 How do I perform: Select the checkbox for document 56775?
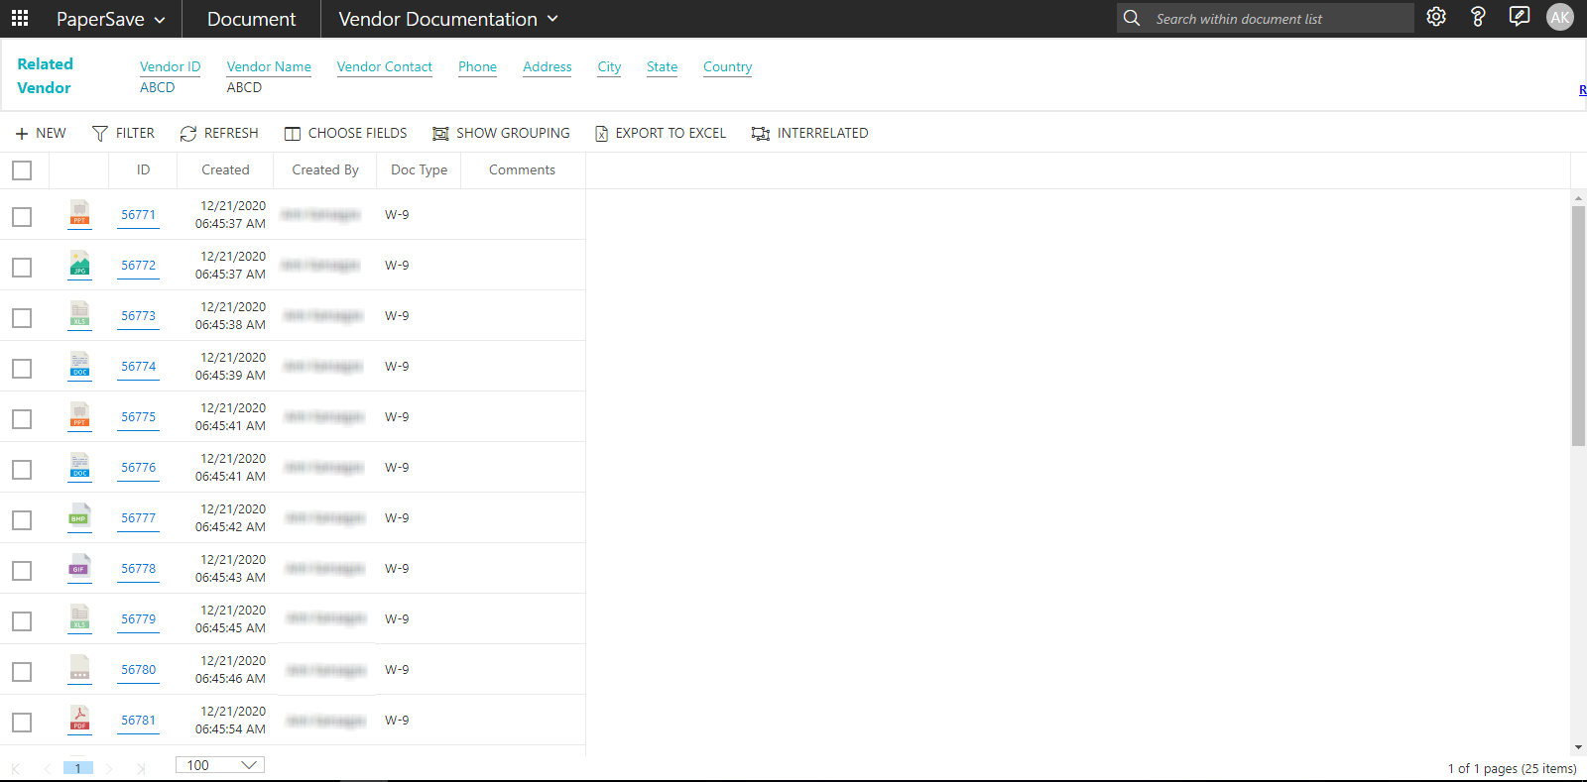[x=22, y=419]
